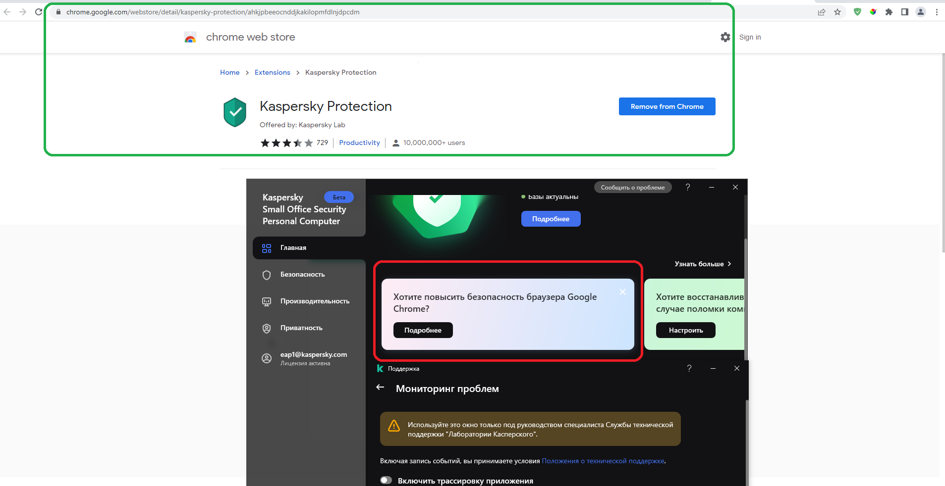Image resolution: width=945 pixels, height=486 pixels.
Task: Click the 'Бета' badge next to Kaspersky
Action: click(339, 197)
